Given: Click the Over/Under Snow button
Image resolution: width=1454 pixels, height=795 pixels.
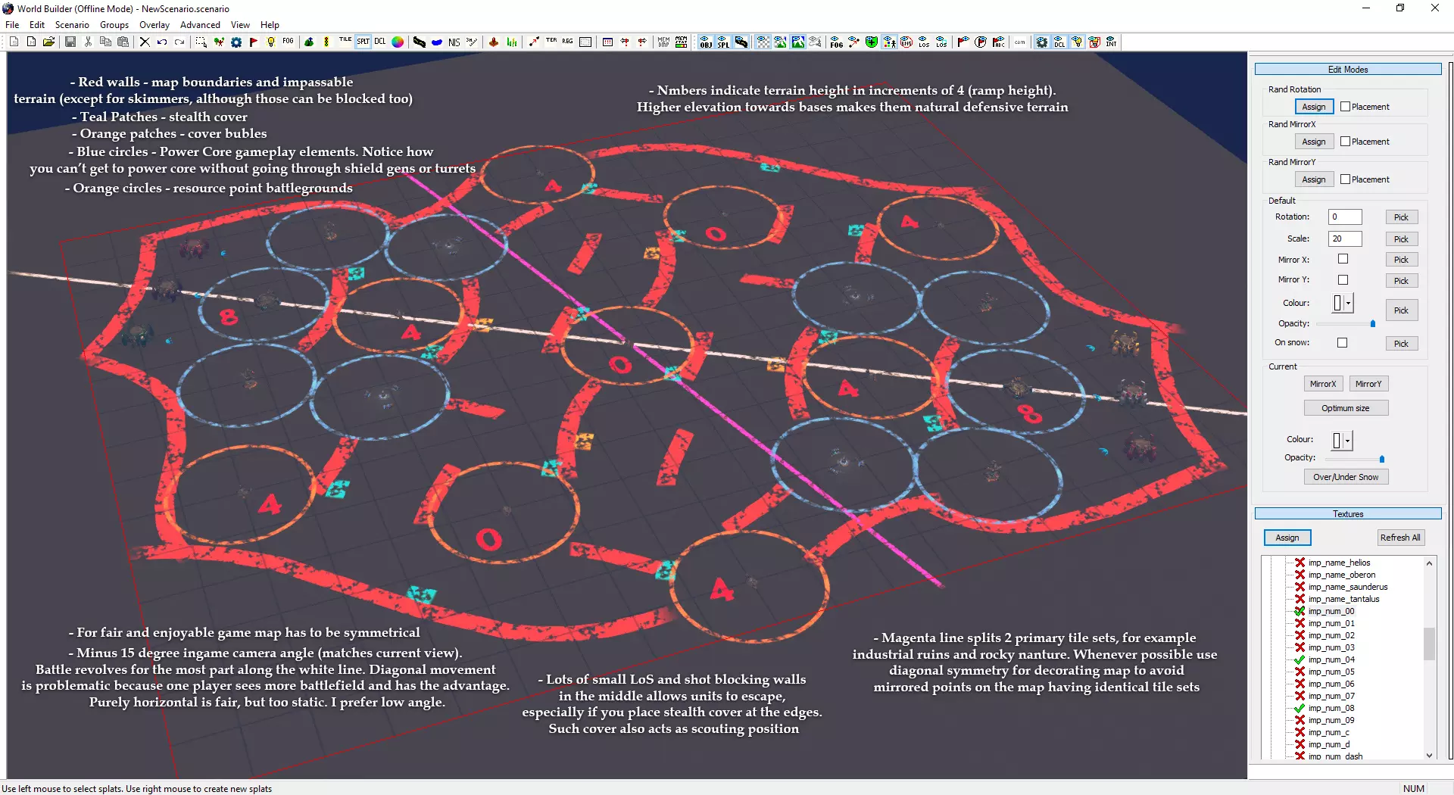Looking at the screenshot, I should pos(1346,477).
